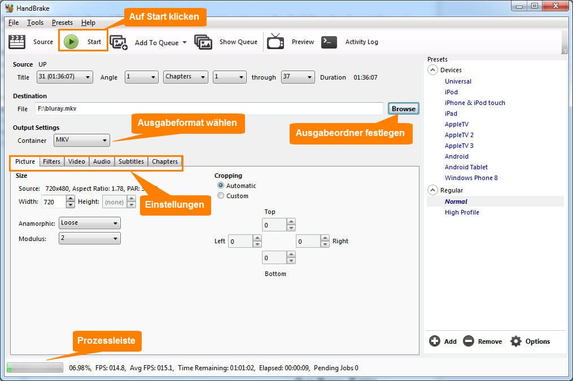Click the Add preset plus icon
This screenshot has height=381, width=573.
coord(435,341)
